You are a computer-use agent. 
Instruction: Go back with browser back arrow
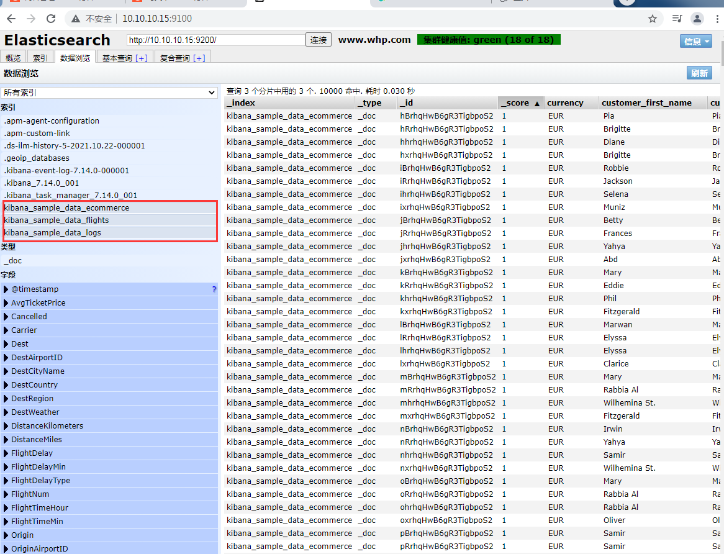click(12, 19)
